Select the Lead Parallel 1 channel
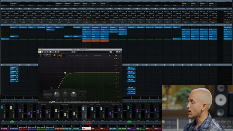Image resolution: width=233 pixels, height=131 pixels. [x=113, y=128]
